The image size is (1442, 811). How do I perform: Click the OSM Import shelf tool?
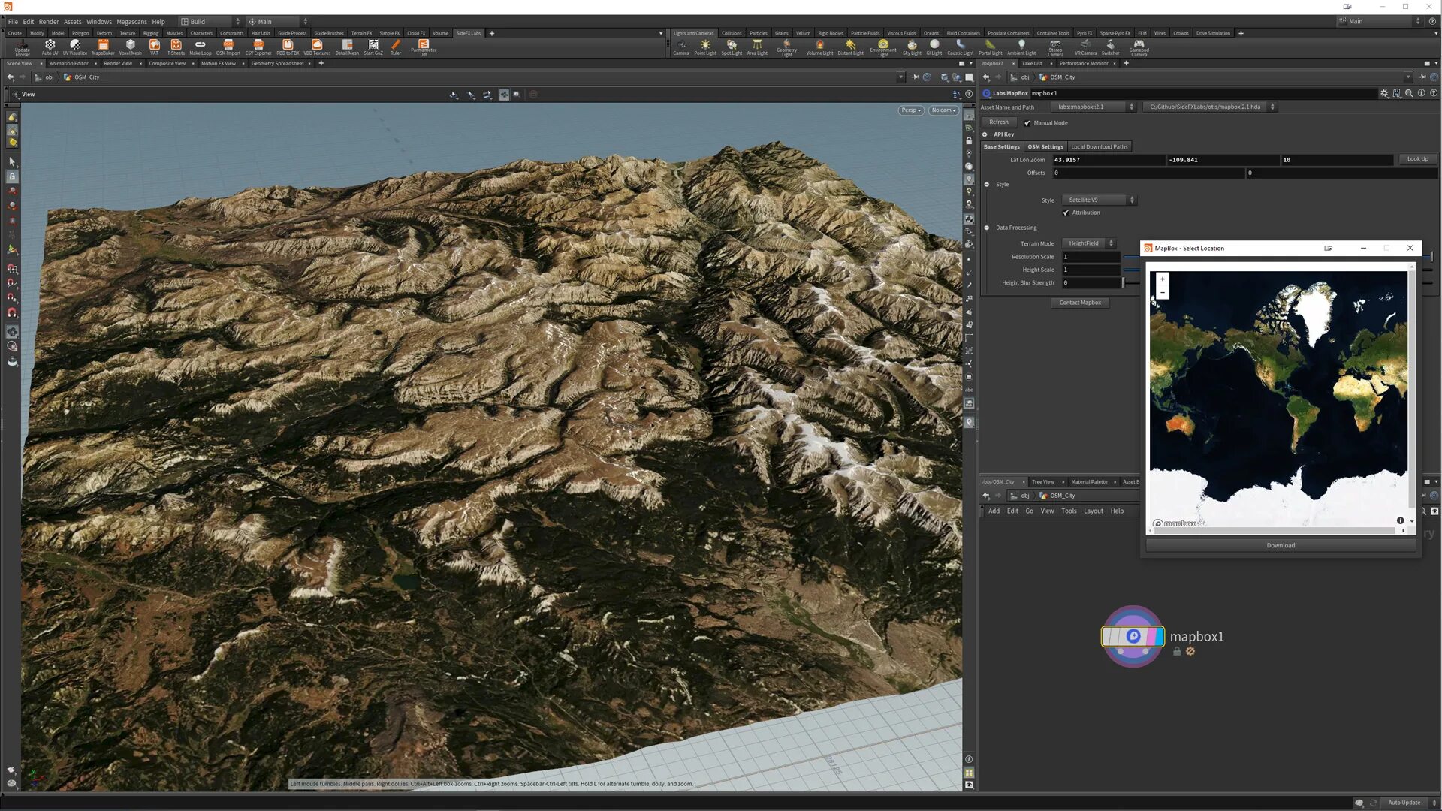[x=228, y=47]
